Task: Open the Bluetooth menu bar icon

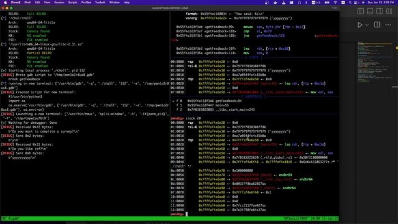Action: pos(306,2)
